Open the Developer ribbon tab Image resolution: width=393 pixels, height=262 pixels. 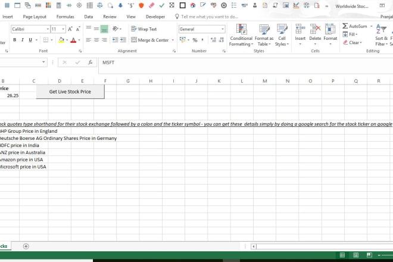(155, 17)
